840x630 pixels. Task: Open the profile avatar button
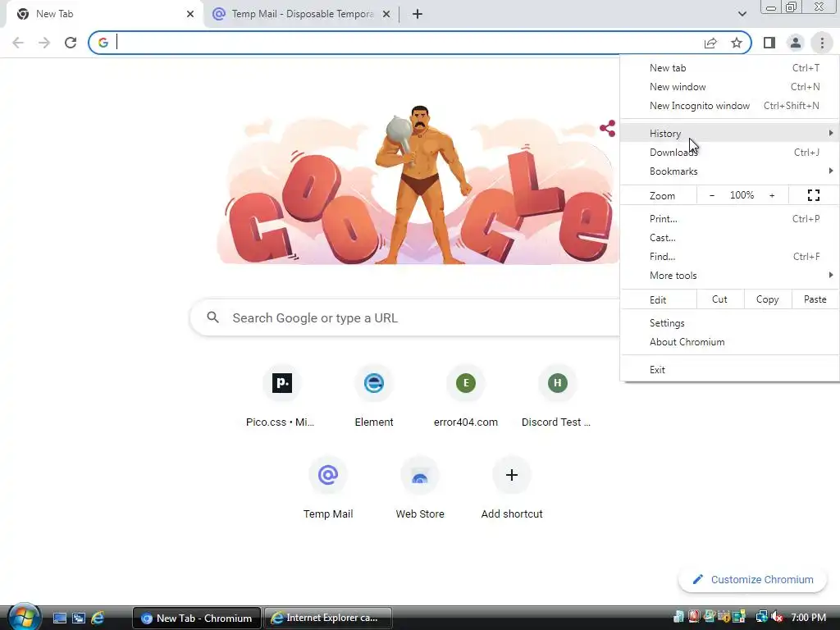[x=796, y=43]
